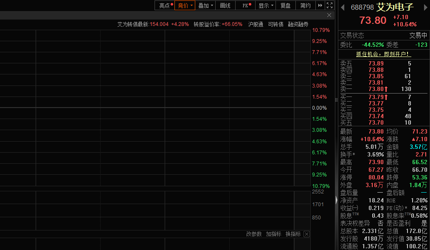Select the 买一 73.79 order row
430x250 pixels.
pos(384,97)
